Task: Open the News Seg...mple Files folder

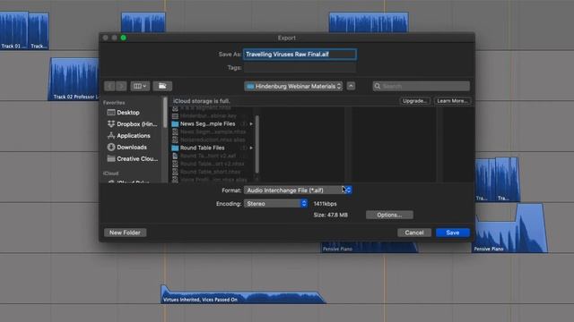Action: pos(207,123)
